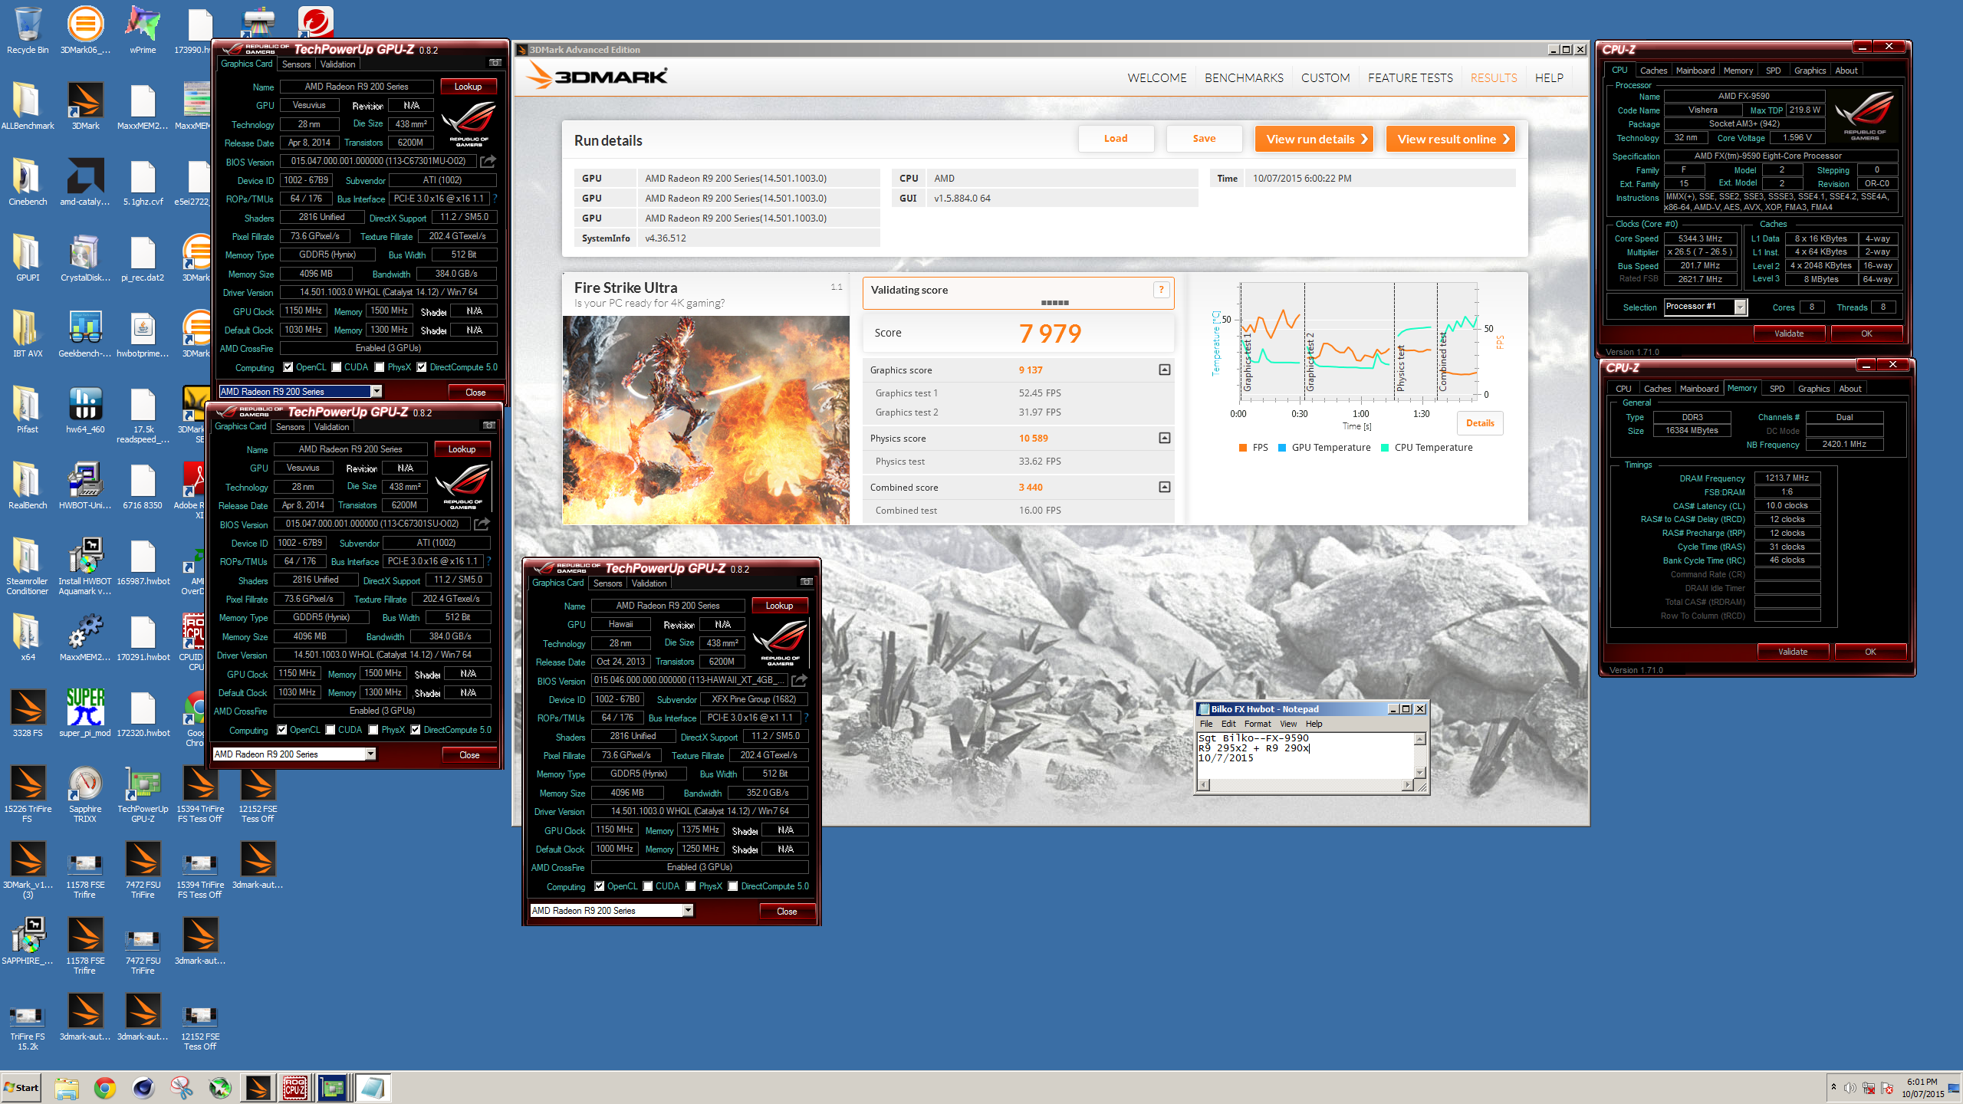Open GPU selector dropdown in middle GPU-Z
The image size is (1963, 1104).
(x=370, y=754)
